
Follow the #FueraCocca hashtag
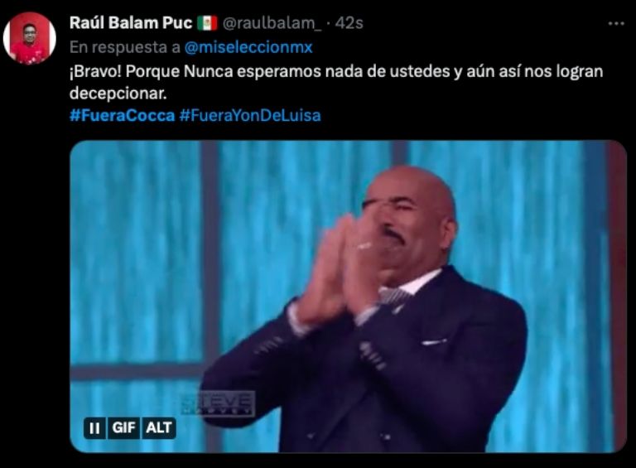point(122,116)
